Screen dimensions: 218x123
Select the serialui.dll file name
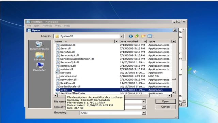pos(67,69)
